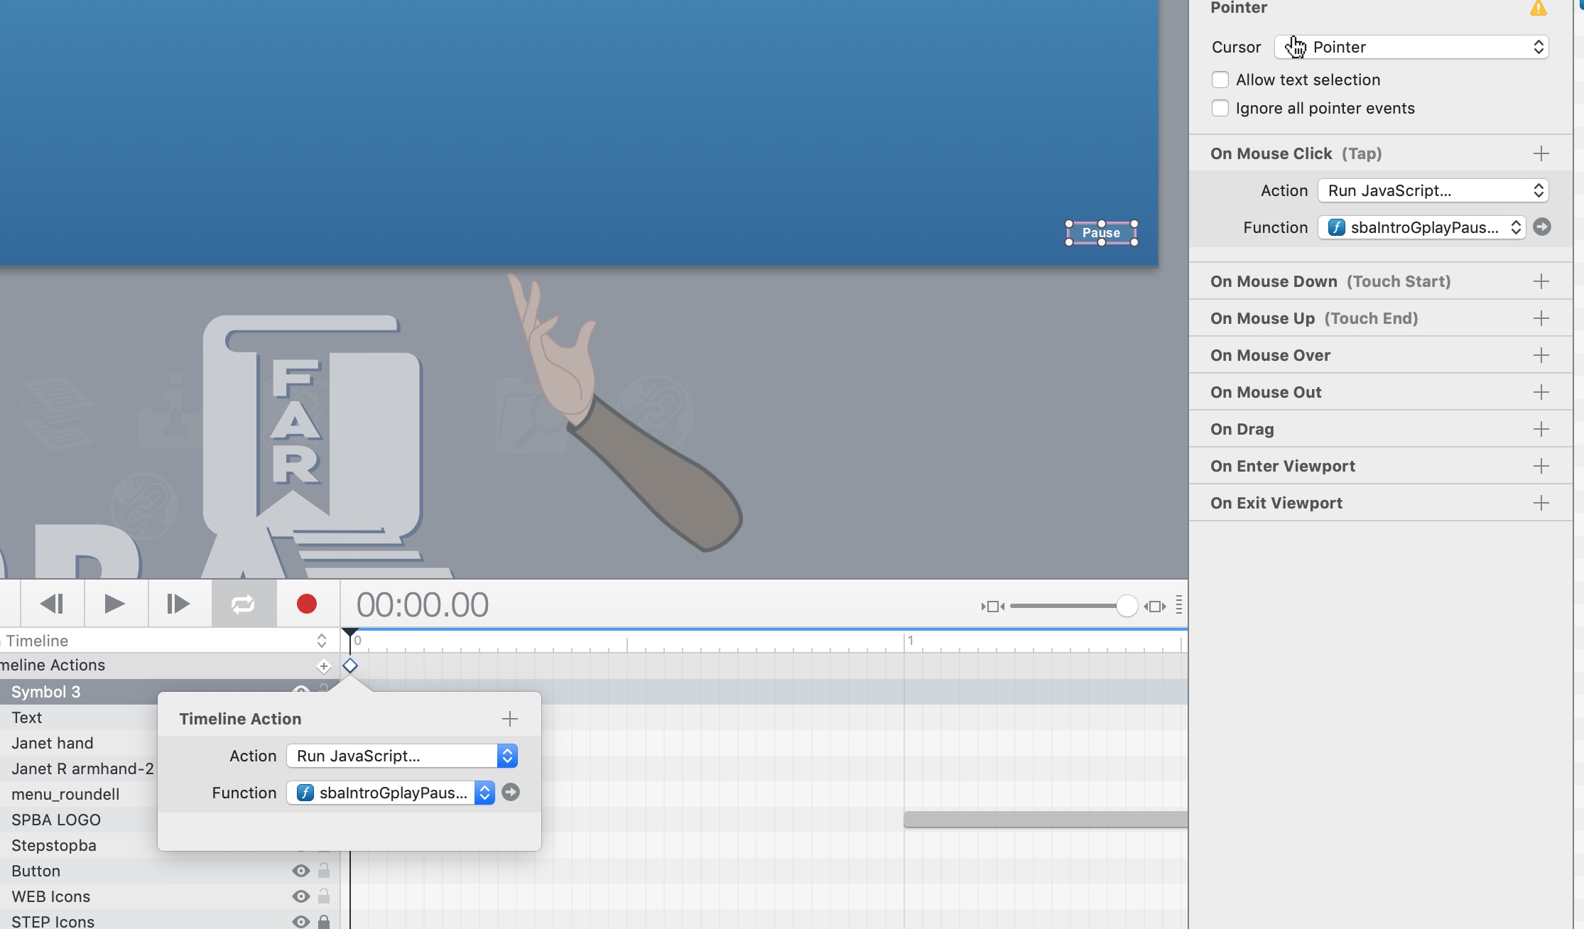Image resolution: width=1584 pixels, height=929 pixels.
Task: Edit the function via the arrow in the Timeline Action popup
Action: tap(511, 793)
